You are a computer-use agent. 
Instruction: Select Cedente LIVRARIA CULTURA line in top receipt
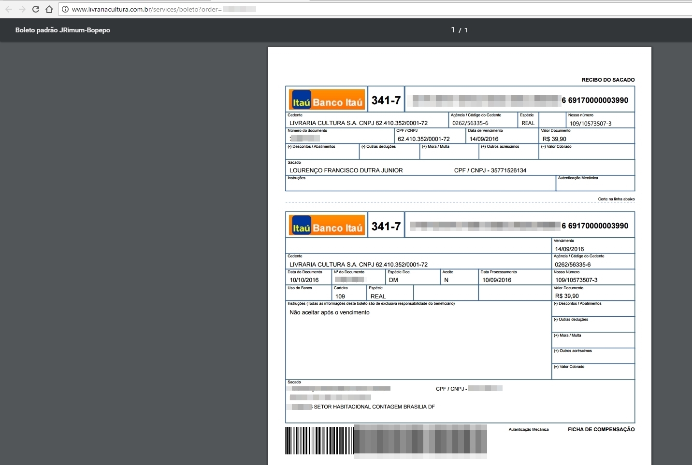359,123
